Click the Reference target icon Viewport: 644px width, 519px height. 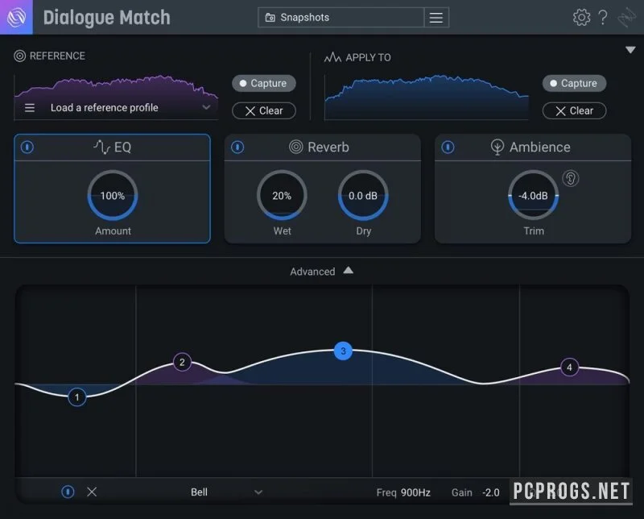[x=19, y=56]
